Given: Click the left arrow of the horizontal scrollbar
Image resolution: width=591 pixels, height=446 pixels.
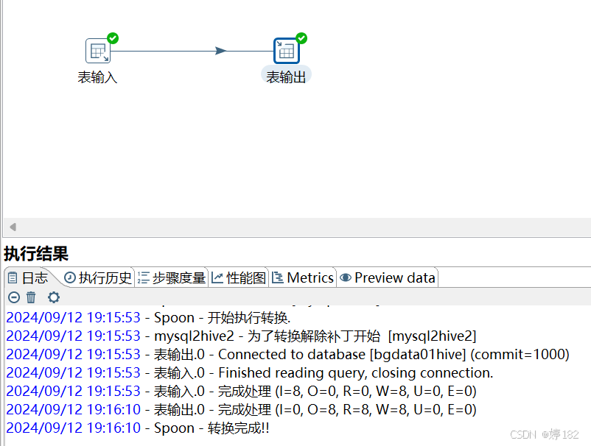Looking at the screenshot, I should point(11,227).
